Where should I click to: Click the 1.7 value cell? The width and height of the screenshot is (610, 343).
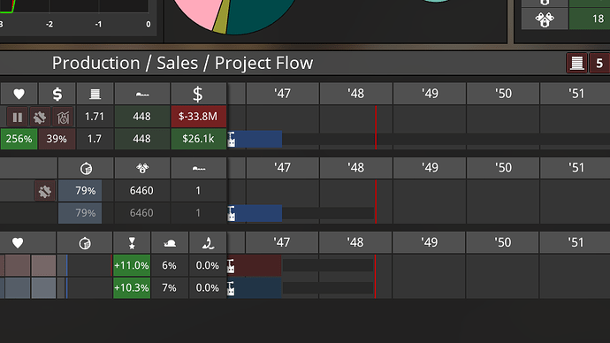[95, 139]
